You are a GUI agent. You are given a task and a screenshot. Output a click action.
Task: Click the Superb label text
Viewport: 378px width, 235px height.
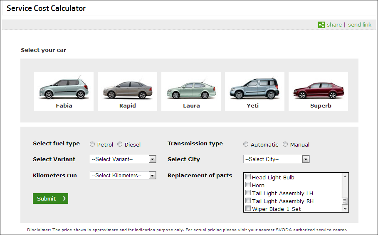point(321,106)
